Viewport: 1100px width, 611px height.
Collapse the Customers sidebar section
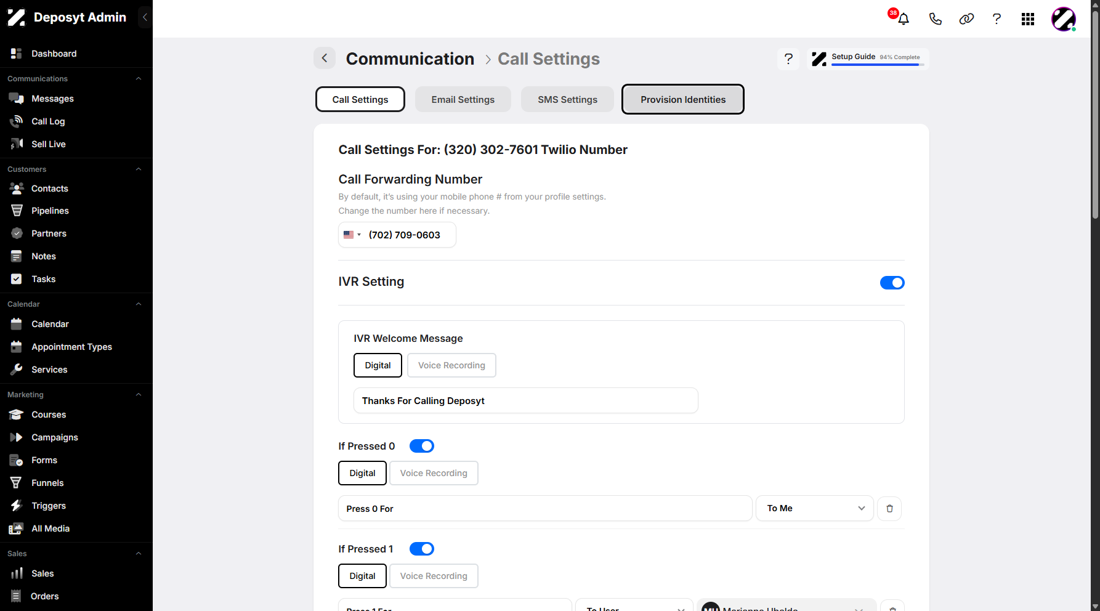click(x=139, y=169)
